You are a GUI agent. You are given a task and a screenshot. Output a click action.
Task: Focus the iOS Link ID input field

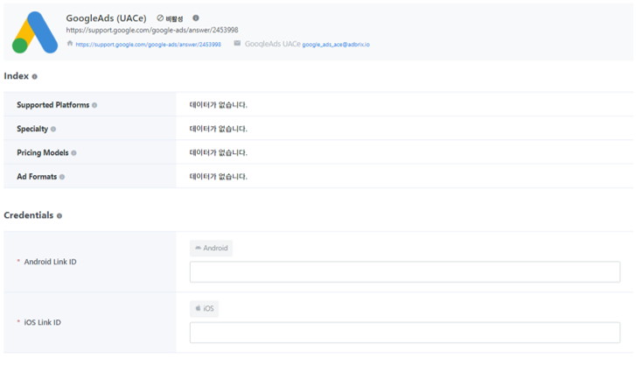click(405, 333)
